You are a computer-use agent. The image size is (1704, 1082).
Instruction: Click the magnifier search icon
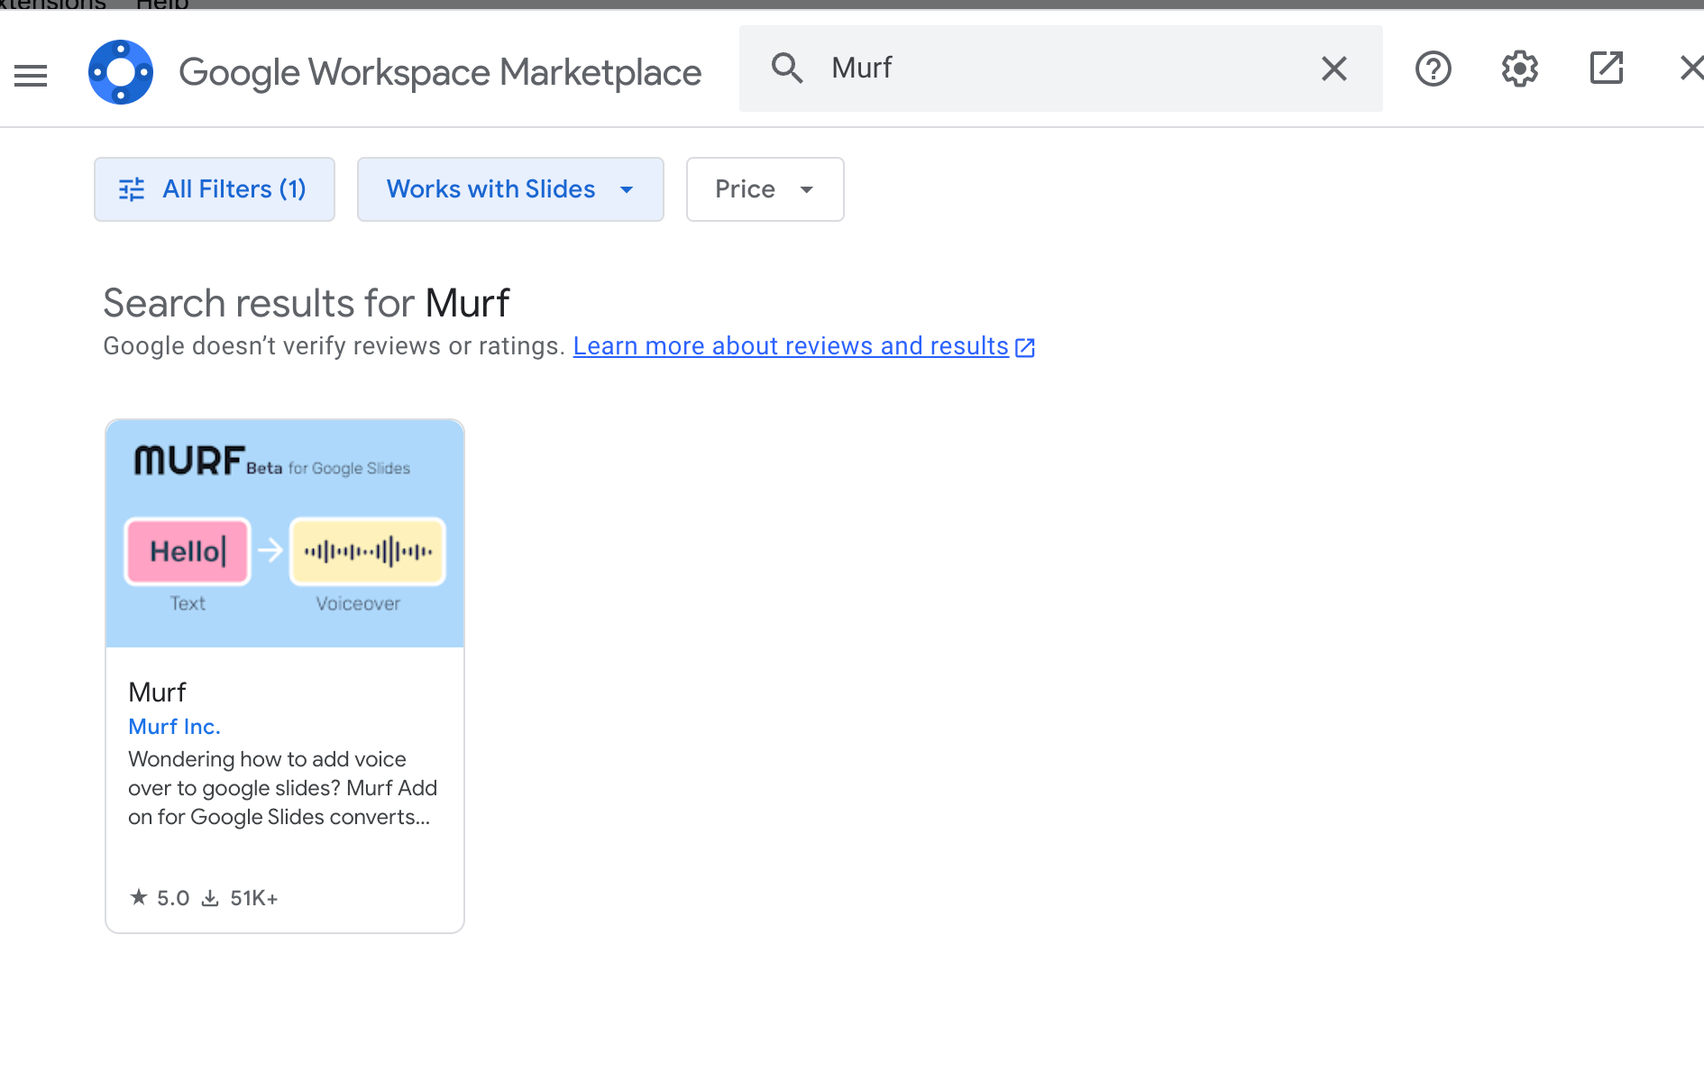tap(786, 69)
